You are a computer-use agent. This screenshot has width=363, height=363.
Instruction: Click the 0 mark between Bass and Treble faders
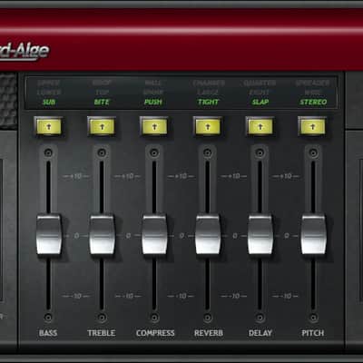[x=76, y=235]
